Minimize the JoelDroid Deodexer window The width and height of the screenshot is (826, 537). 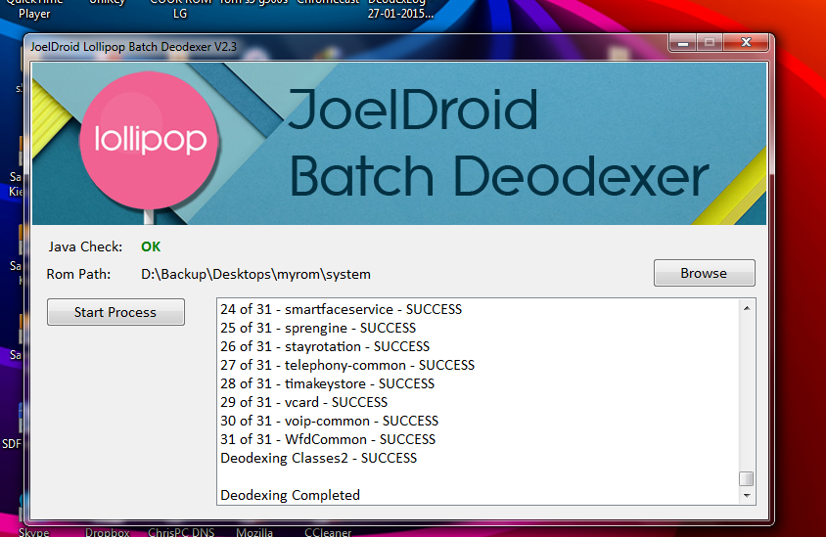pos(683,42)
